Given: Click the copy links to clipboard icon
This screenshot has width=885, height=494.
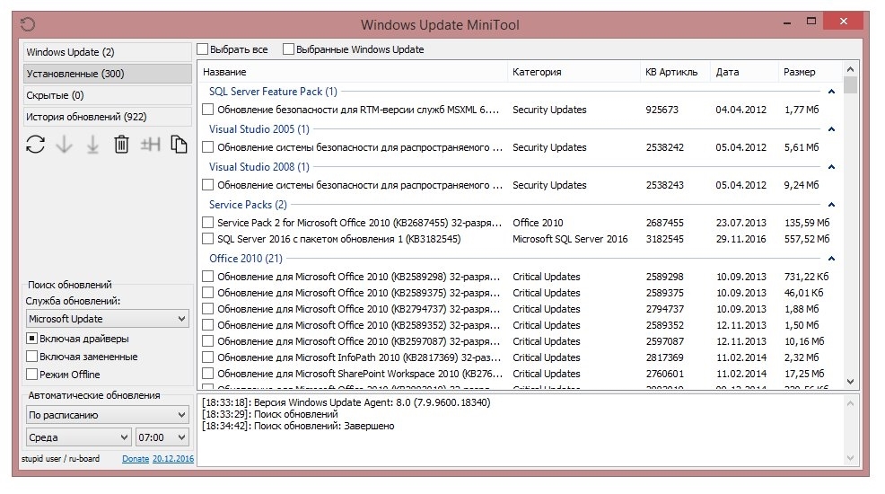Looking at the screenshot, I should coord(179,145).
